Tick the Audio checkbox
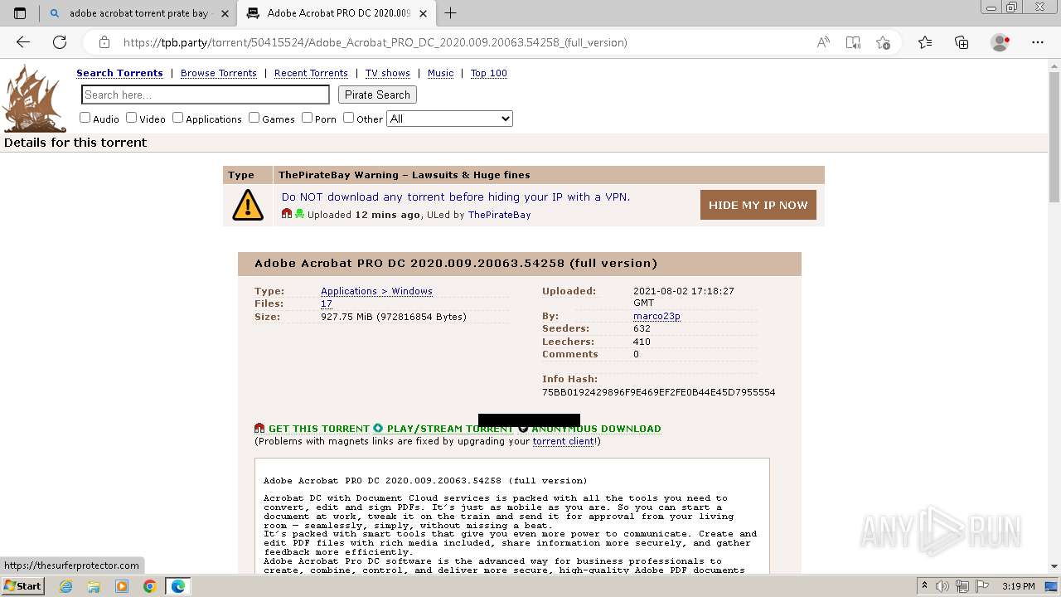Screen dimensions: 1061x597 pyautogui.click(x=85, y=118)
